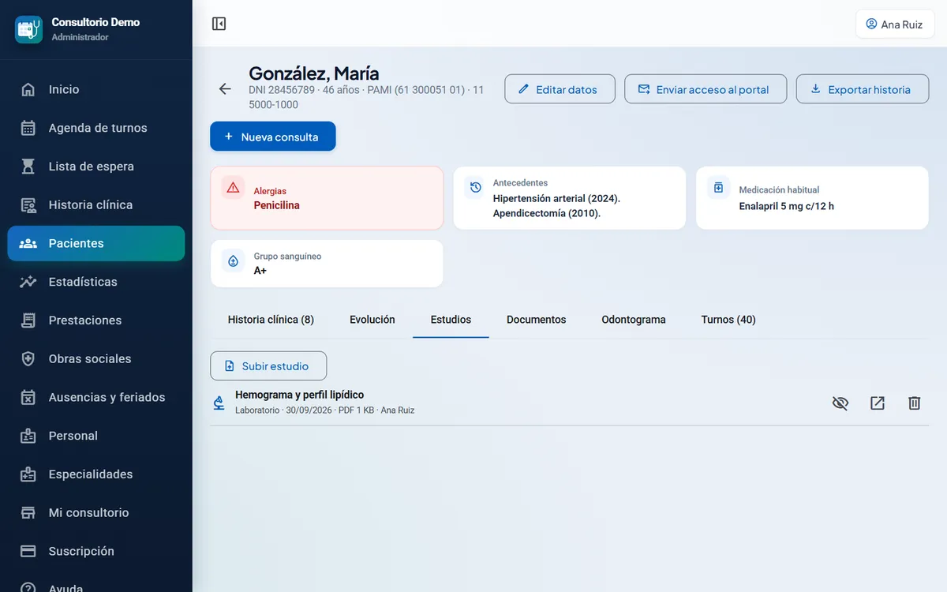
Task: Click Exportar historia button
Action: click(x=862, y=89)
